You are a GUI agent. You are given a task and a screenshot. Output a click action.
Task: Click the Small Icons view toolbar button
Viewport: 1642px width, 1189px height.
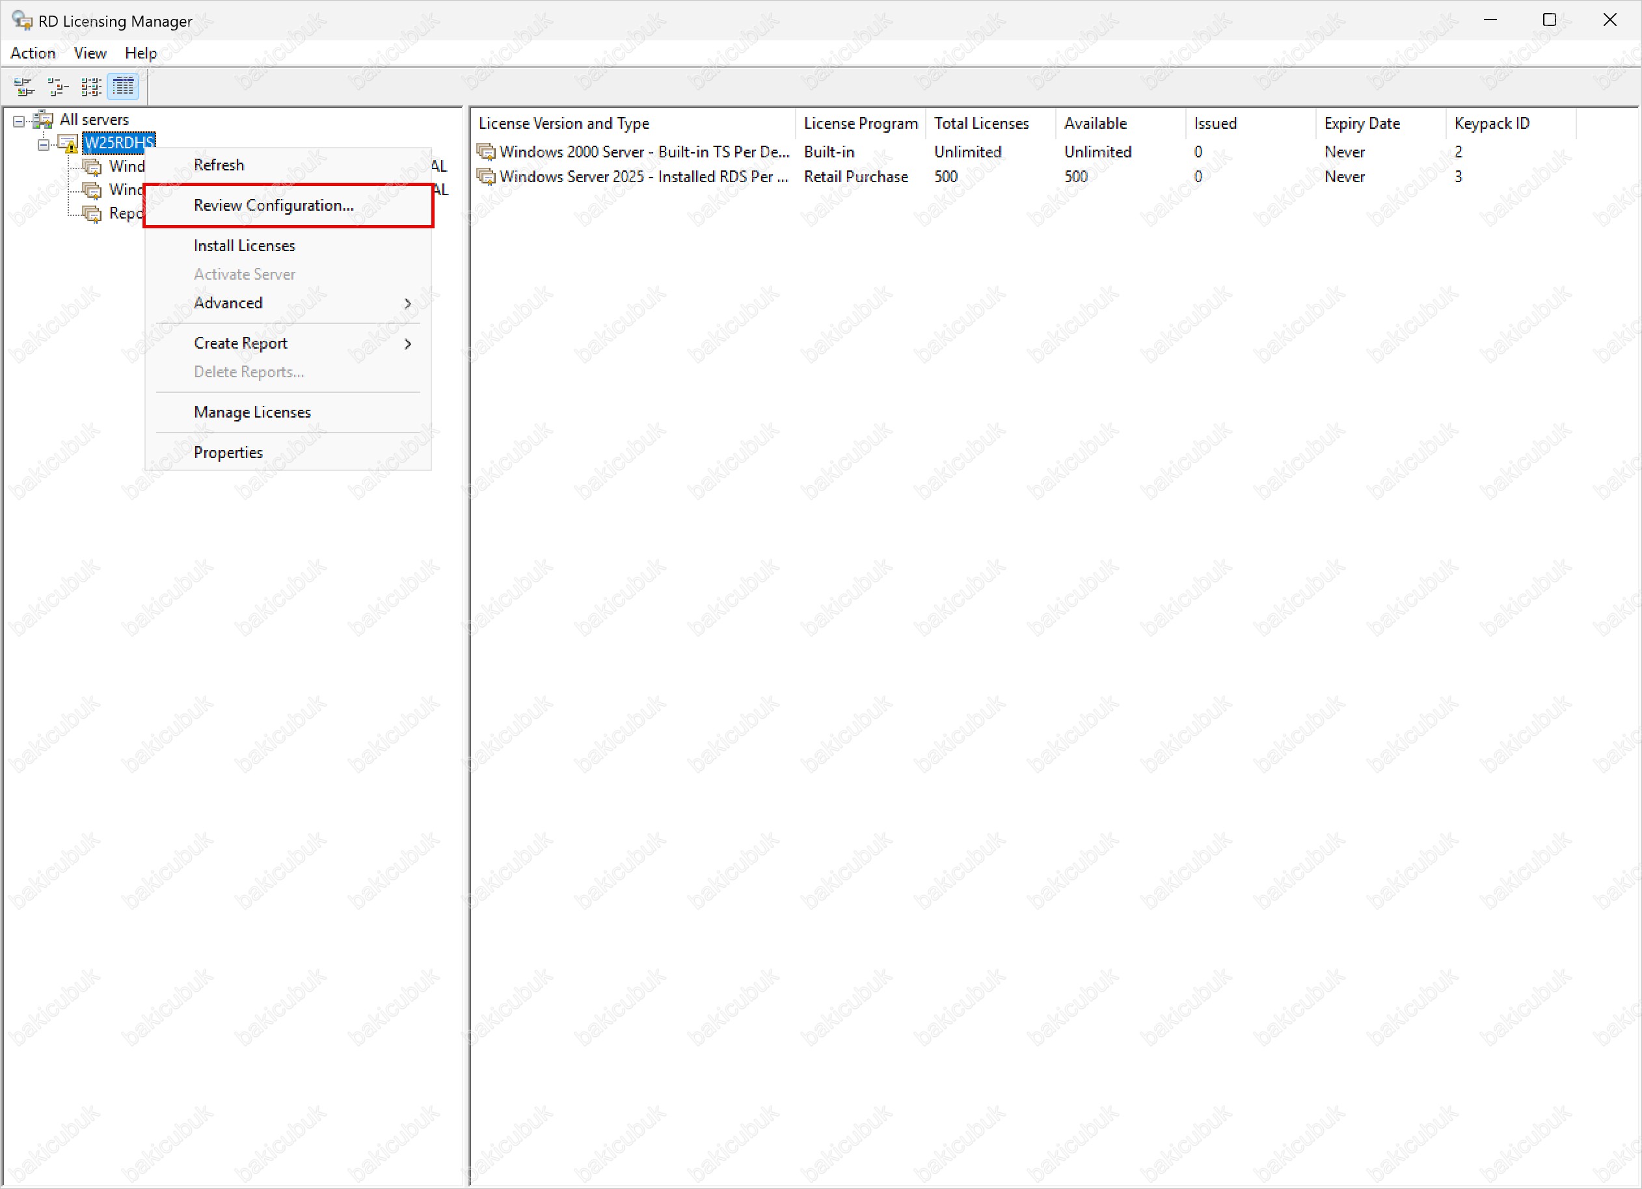(x=58, y=87)
